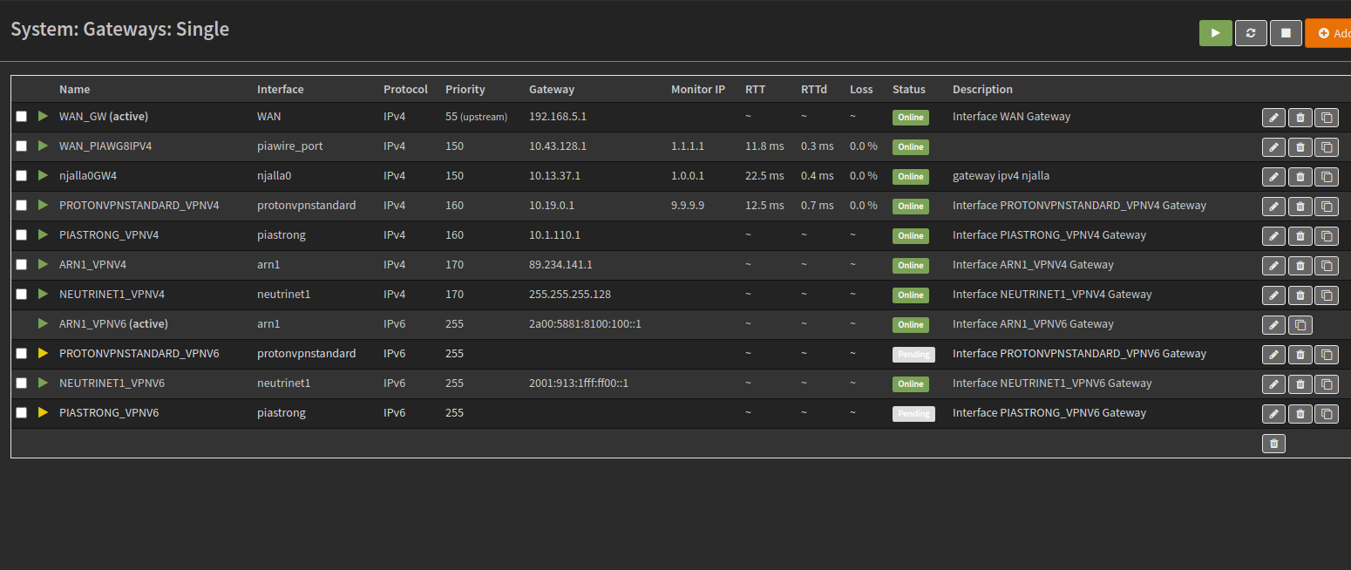Click the description 'gateway ipv4 njalla'
The image size is (1351, 570).
click(x=1001, y=175)
